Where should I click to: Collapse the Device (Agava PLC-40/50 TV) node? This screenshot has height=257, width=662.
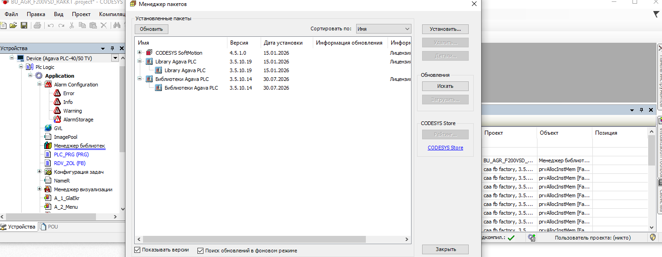click(12, 58)
